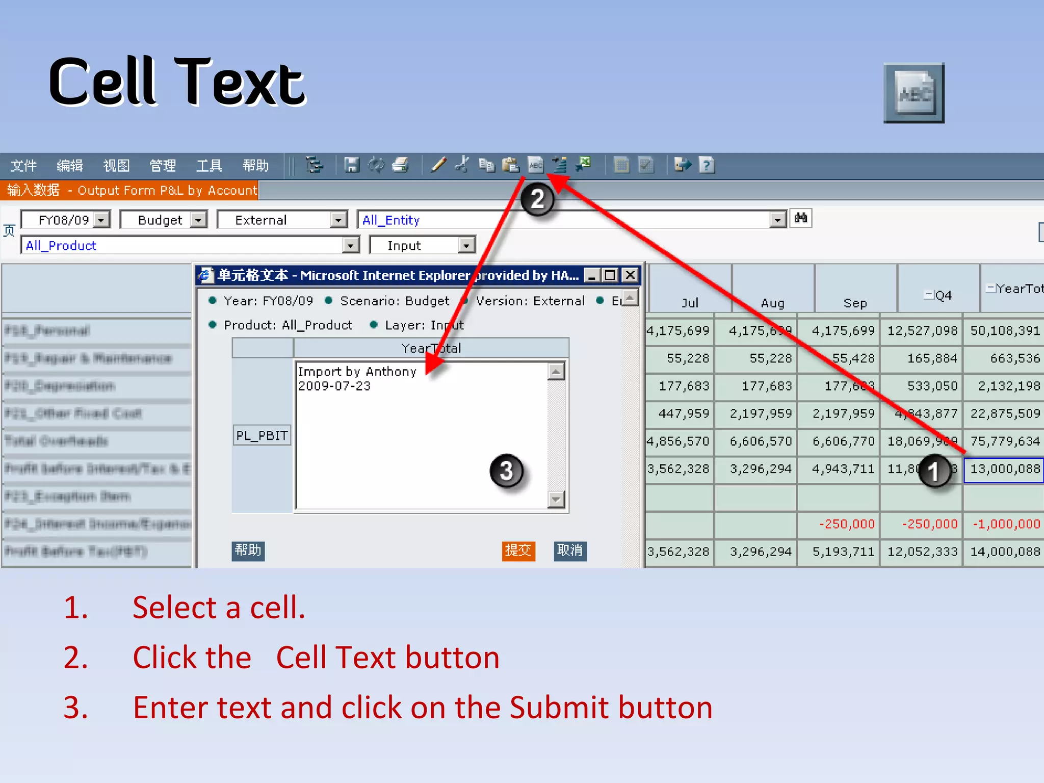Click the Copy icon in toolbar
This screenshot has width=1044, height=783.
(x=486, y=165)
